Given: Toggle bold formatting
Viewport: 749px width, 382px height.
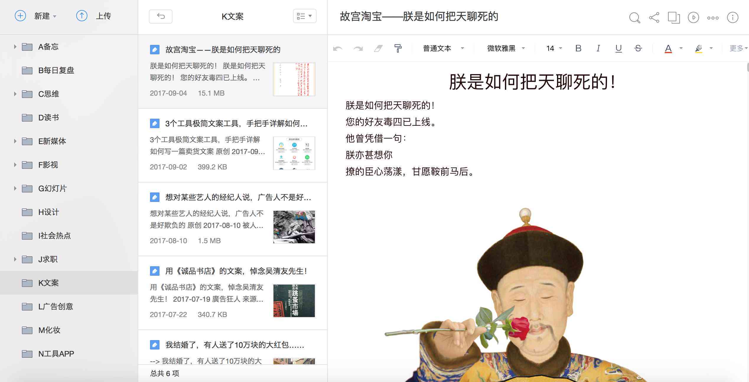Looking at the screenshot, I should tap(578, 48).
